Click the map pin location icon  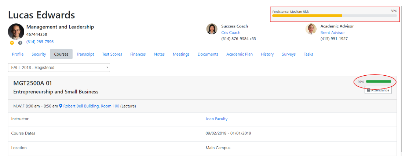click(61, 106)
